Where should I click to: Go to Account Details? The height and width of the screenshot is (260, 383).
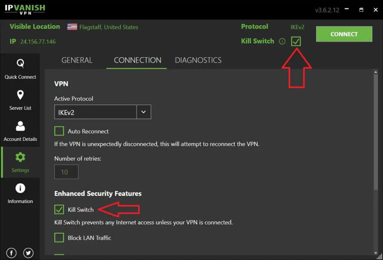click(20, 131)
